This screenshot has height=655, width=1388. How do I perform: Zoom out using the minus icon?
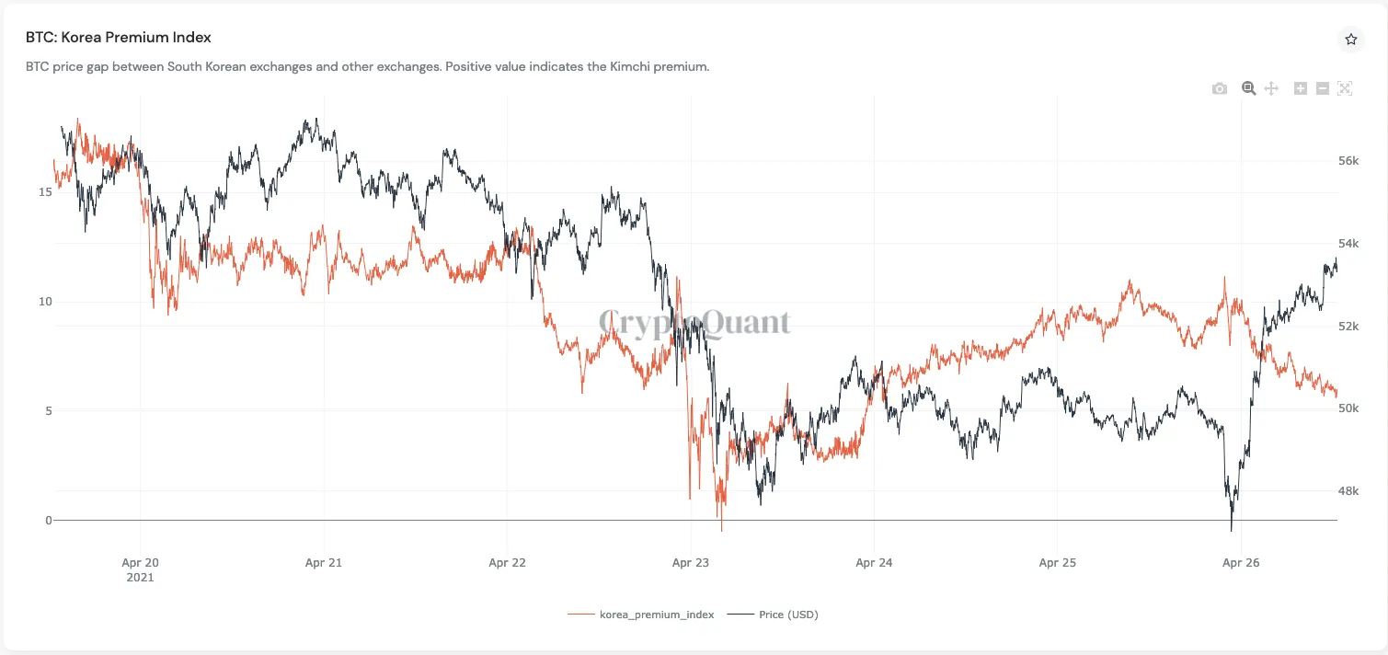pyautogui.click(x=1322, y=87)
